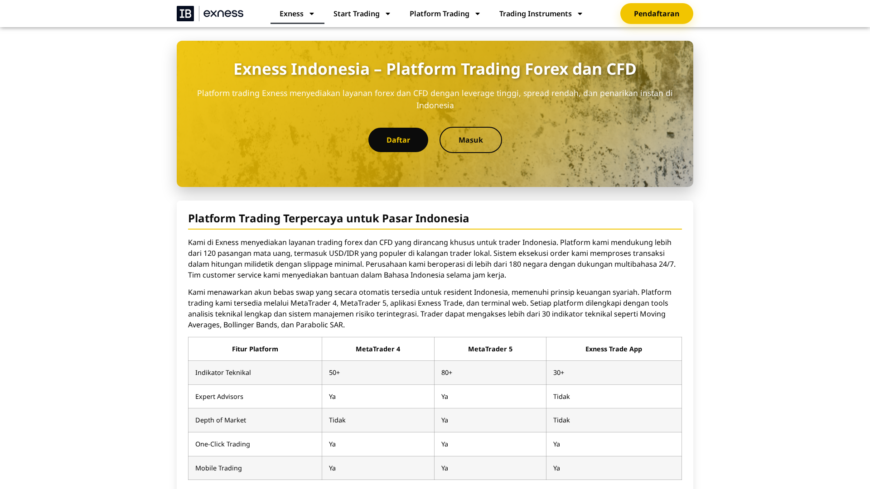Click the MetaTrader 4 column header

coord(378,349)
